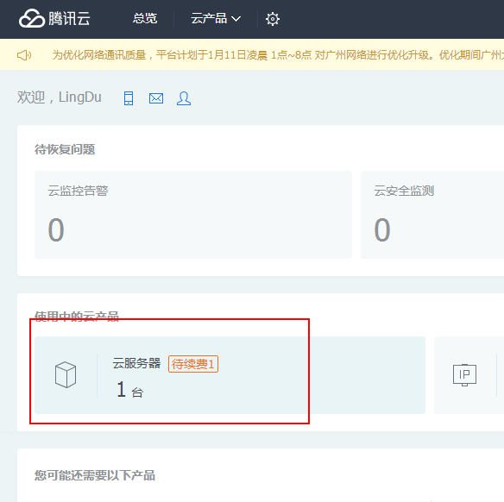Click the IP monitor icon

pos(464,375)
